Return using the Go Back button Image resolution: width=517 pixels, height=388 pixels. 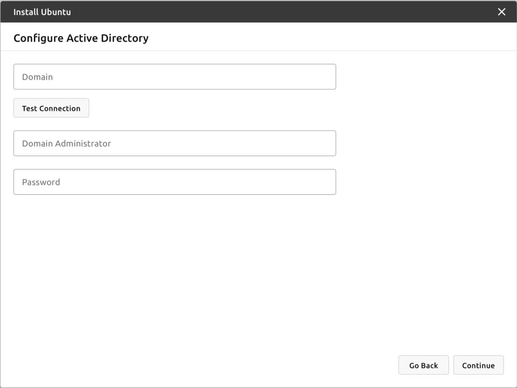point(423,365)
